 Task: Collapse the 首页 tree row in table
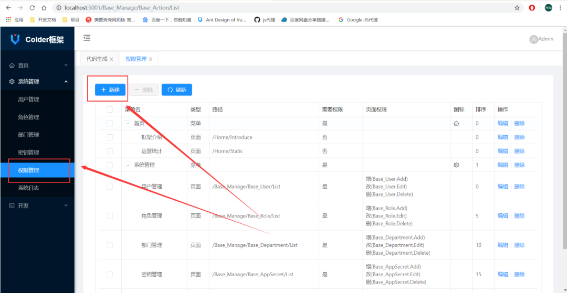coord(128,123)
